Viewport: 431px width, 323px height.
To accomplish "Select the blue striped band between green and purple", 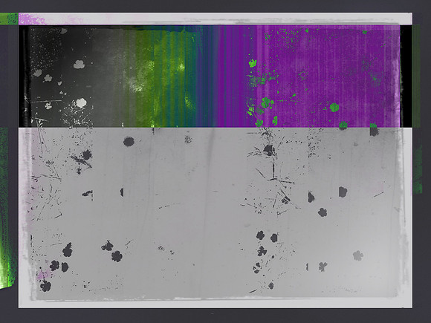I will [206, 76].
